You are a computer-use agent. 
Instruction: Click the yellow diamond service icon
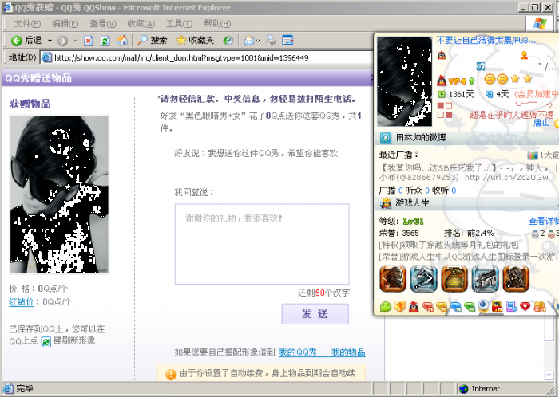(442, 307)
